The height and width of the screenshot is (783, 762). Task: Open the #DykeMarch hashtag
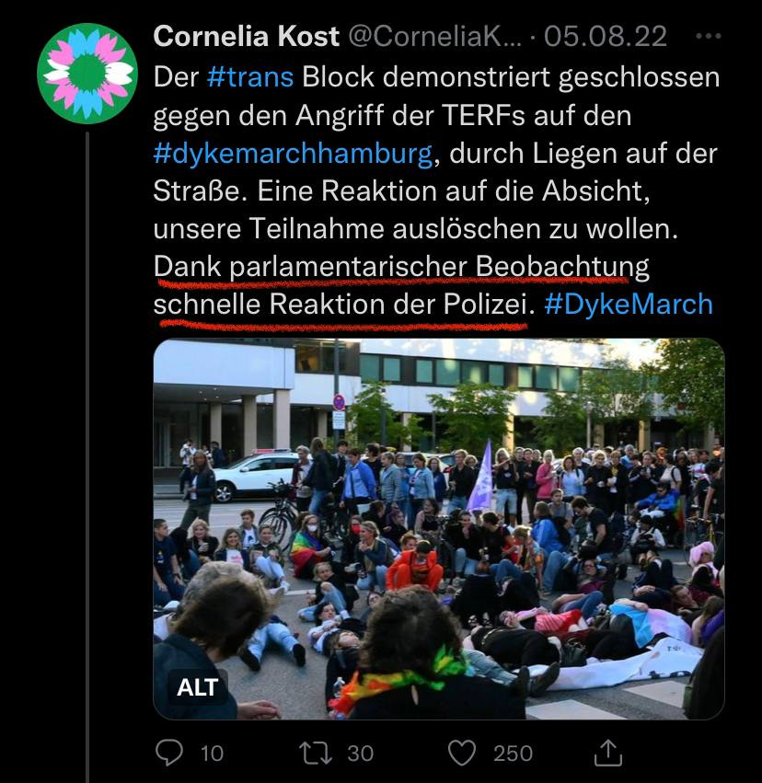pos(629,305)
